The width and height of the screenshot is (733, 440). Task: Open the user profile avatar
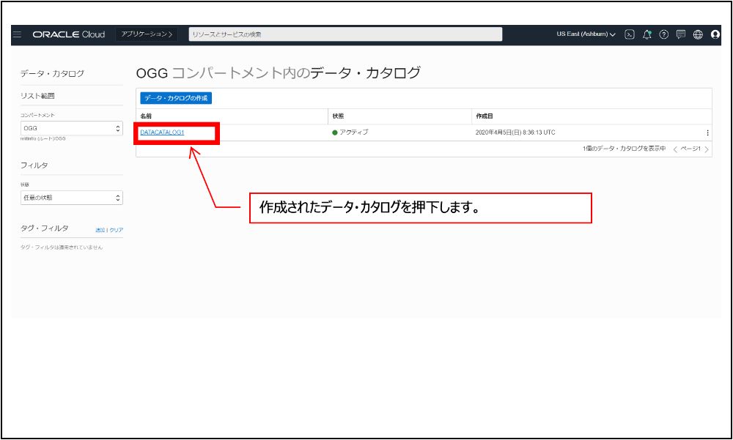point(715,34)
